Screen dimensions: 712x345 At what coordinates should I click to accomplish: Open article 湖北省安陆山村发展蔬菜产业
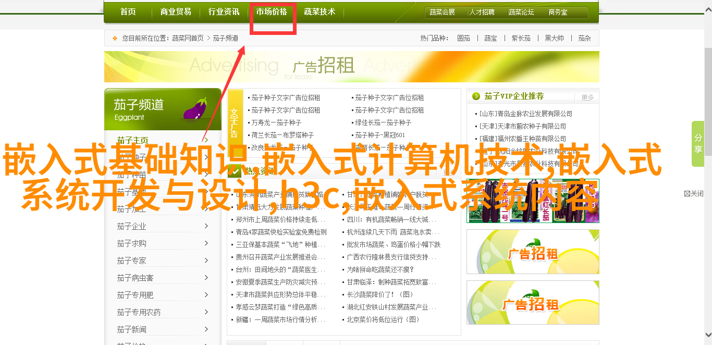[391, 307]
